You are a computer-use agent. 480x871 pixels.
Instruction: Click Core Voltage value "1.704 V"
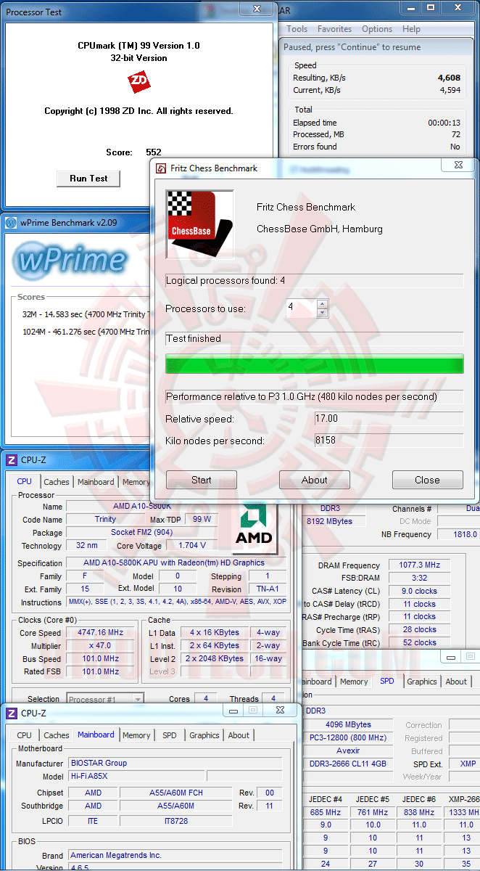[191, 545]
